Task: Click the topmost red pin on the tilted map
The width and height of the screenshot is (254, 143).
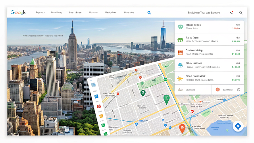Action: click(x=136, y=70)
